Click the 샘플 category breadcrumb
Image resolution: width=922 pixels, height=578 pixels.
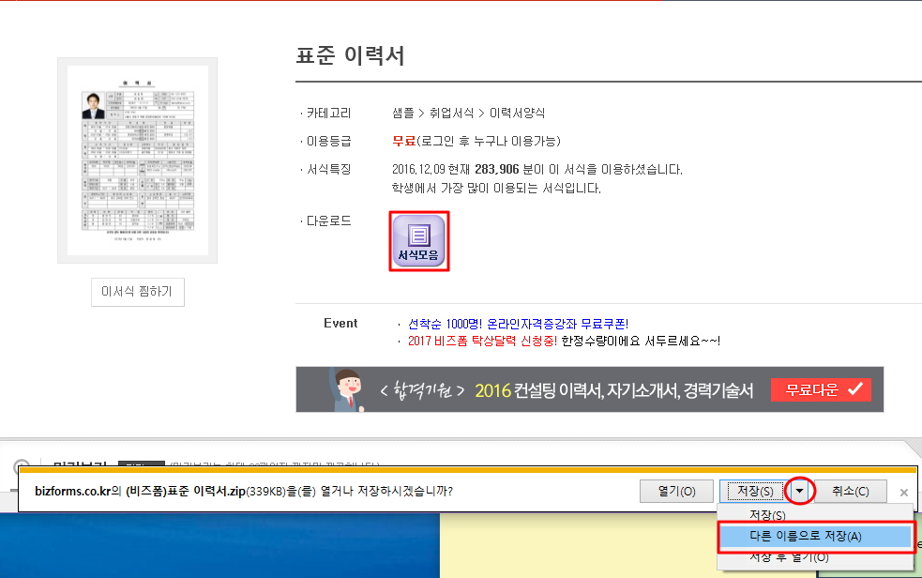click(403, 114)
